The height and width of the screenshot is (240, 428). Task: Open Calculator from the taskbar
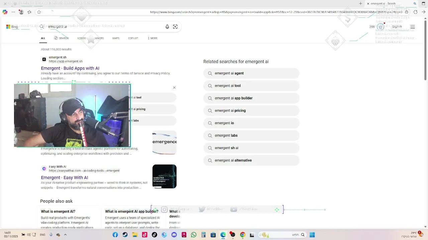(203, 235)
